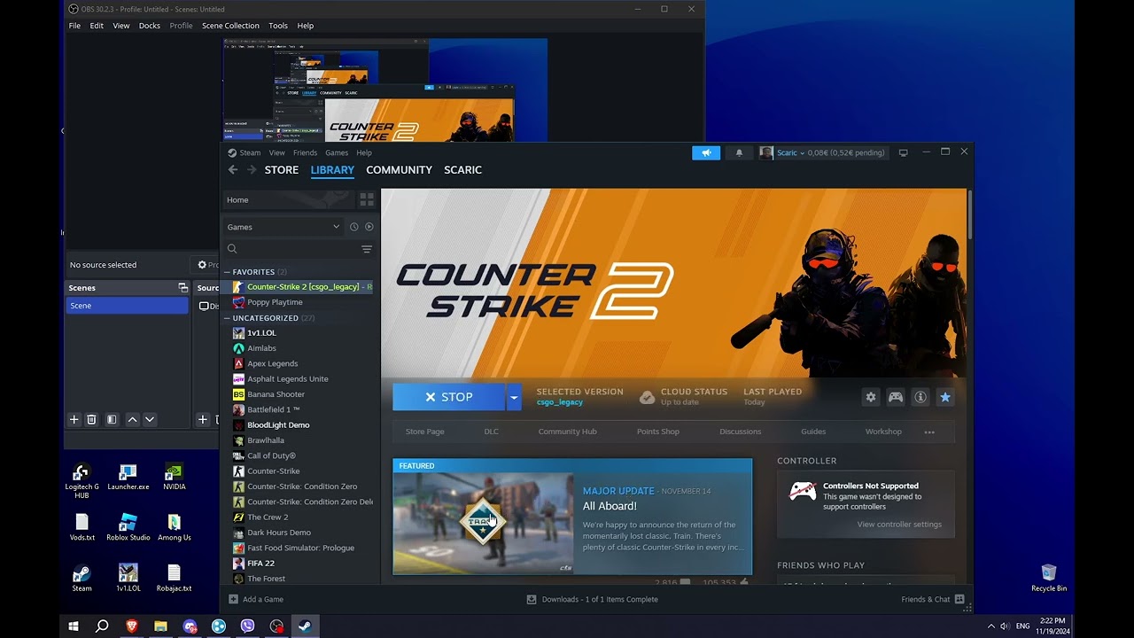Open the Friends menu in Steam

[305, 152]
